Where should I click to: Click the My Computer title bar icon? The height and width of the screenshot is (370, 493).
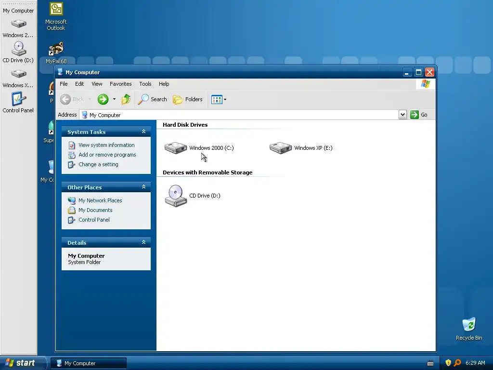(60, 72)
